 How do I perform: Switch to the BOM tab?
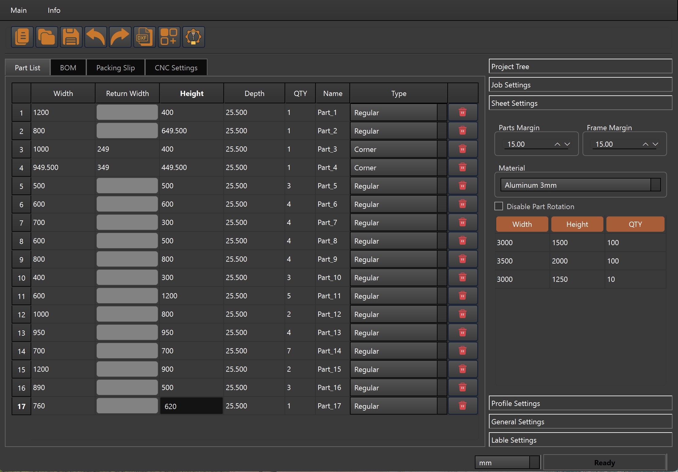click(x=68, y=68)
